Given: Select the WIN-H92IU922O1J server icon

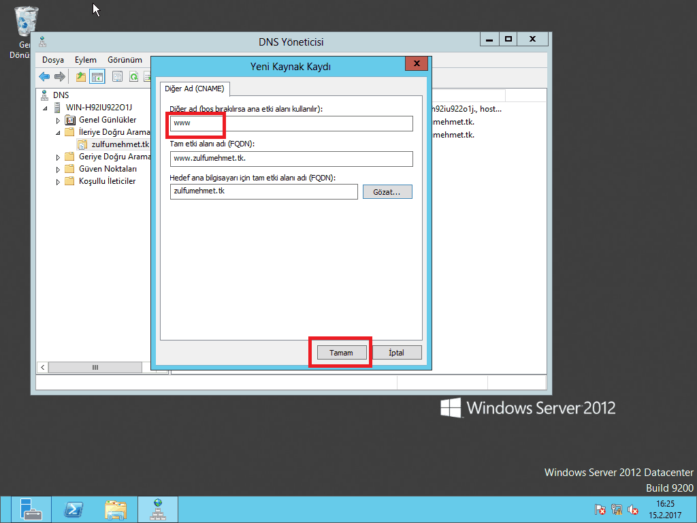Looking at the screenshot, I should (57, 107).
